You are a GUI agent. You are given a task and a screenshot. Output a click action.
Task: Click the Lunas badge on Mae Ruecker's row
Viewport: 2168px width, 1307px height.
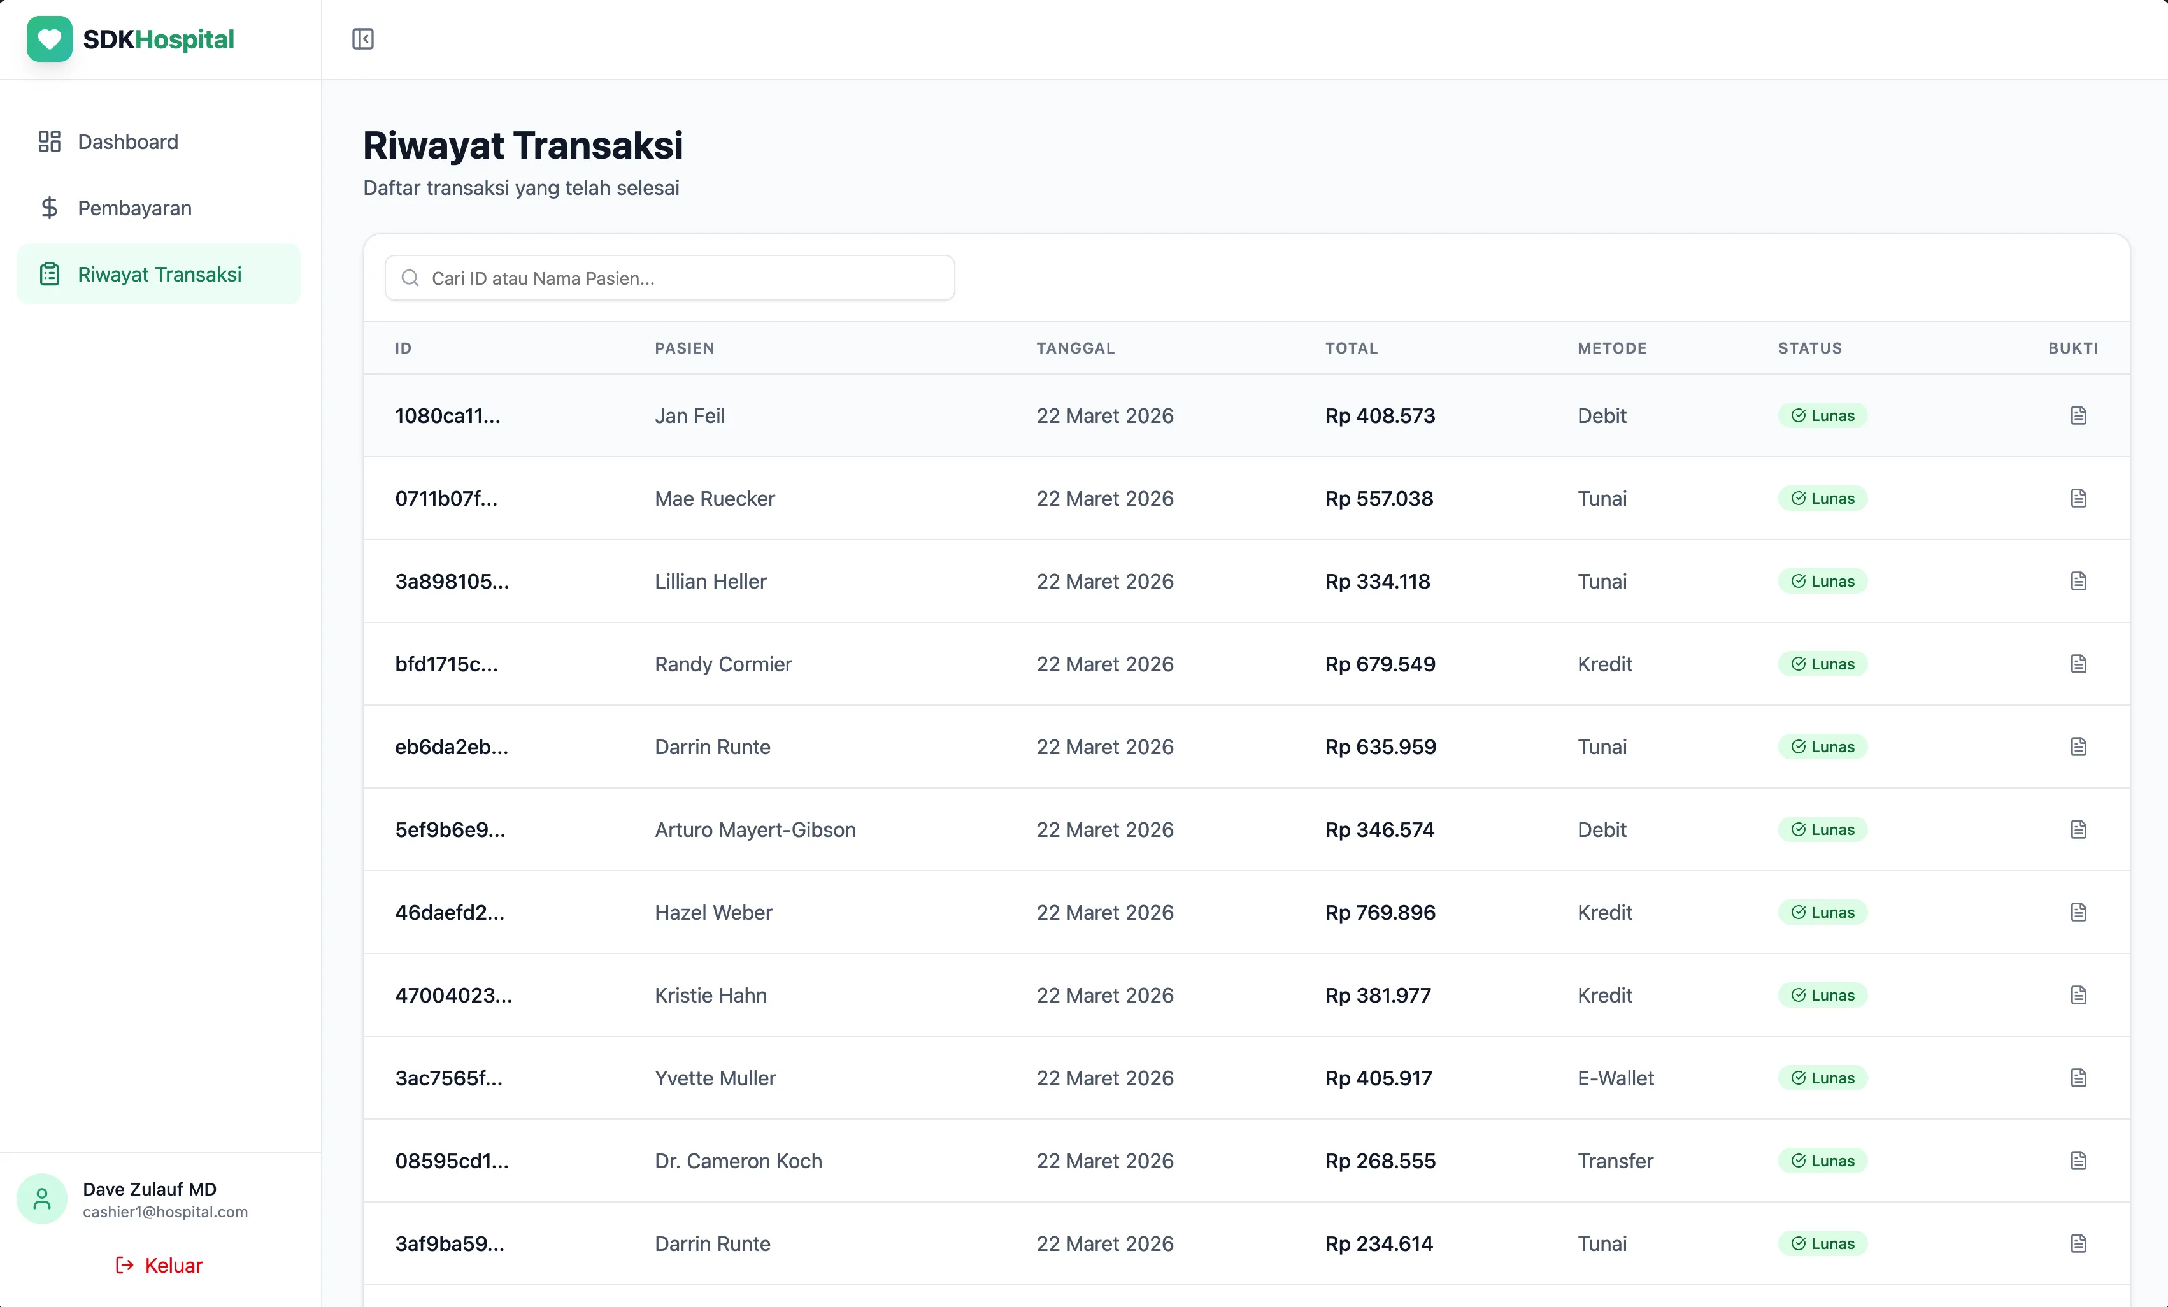pos(1822,498)
